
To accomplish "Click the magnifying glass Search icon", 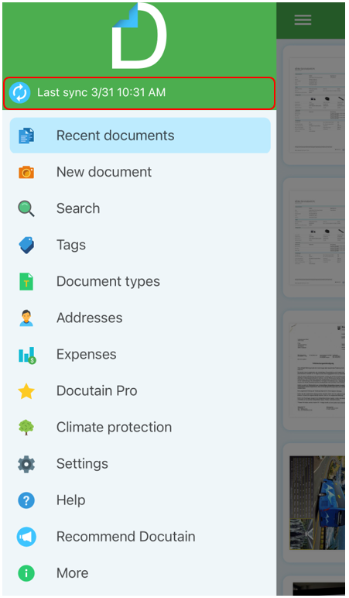I will point(26,208).
